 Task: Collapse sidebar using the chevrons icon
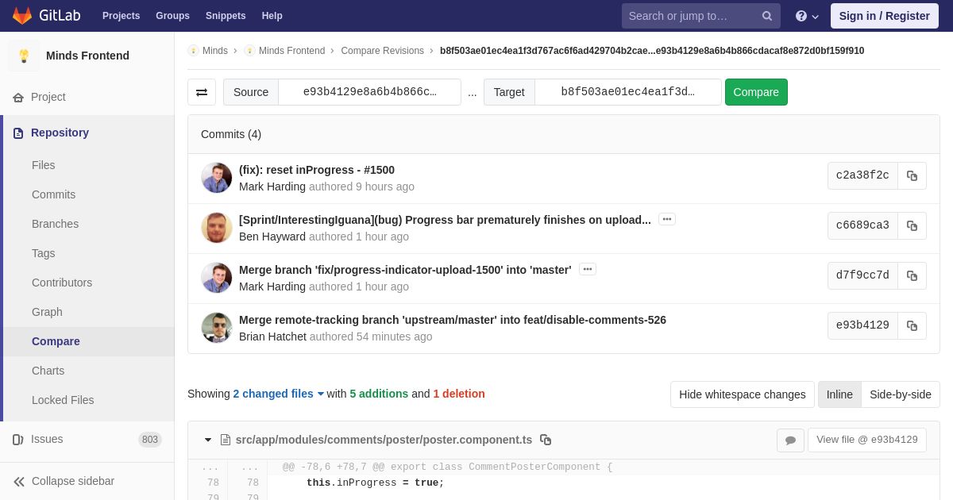pos(19,482)
